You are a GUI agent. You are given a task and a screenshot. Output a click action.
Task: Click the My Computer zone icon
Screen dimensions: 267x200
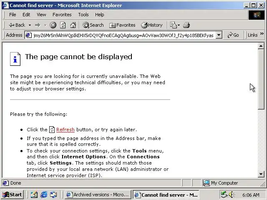[206, 183]
